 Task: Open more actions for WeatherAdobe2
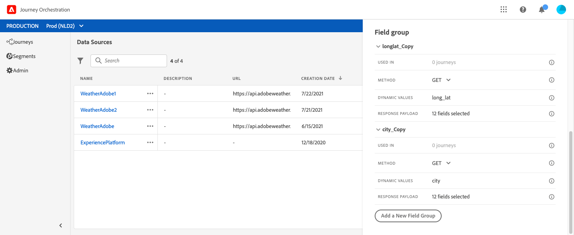point(150,110)
